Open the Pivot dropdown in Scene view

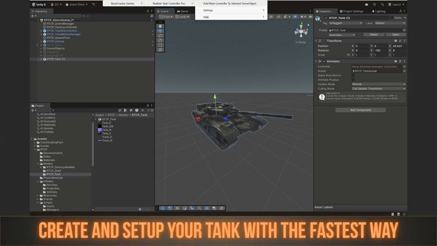click(x=166, y=17)
